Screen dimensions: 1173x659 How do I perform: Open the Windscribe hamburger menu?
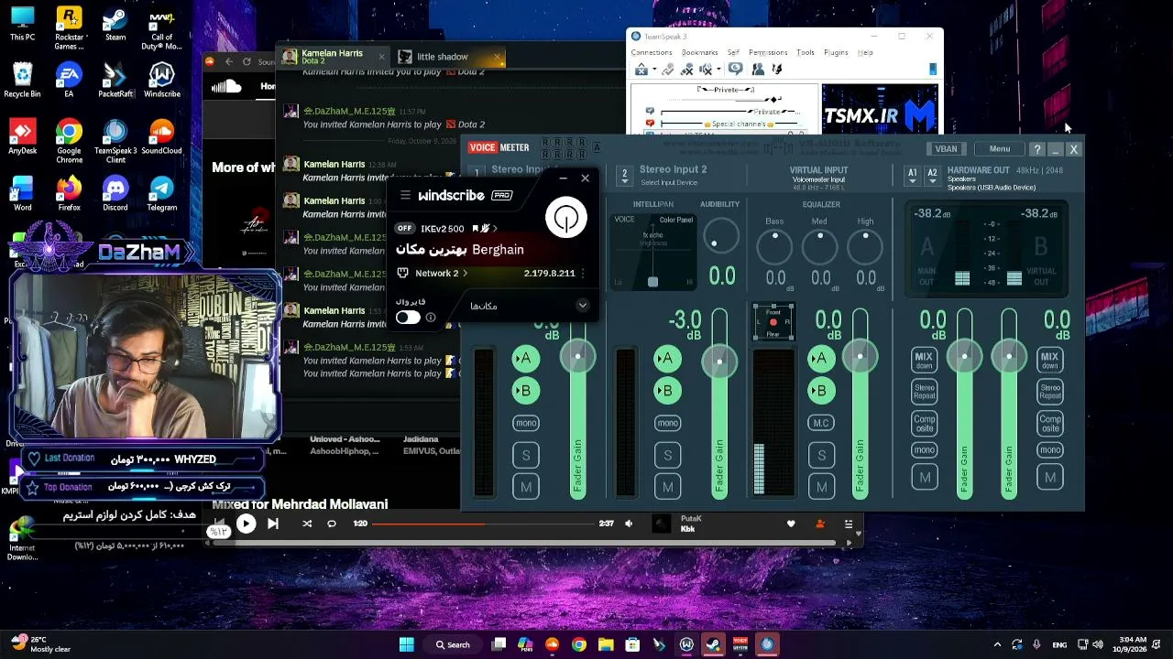tap(405, 195)
